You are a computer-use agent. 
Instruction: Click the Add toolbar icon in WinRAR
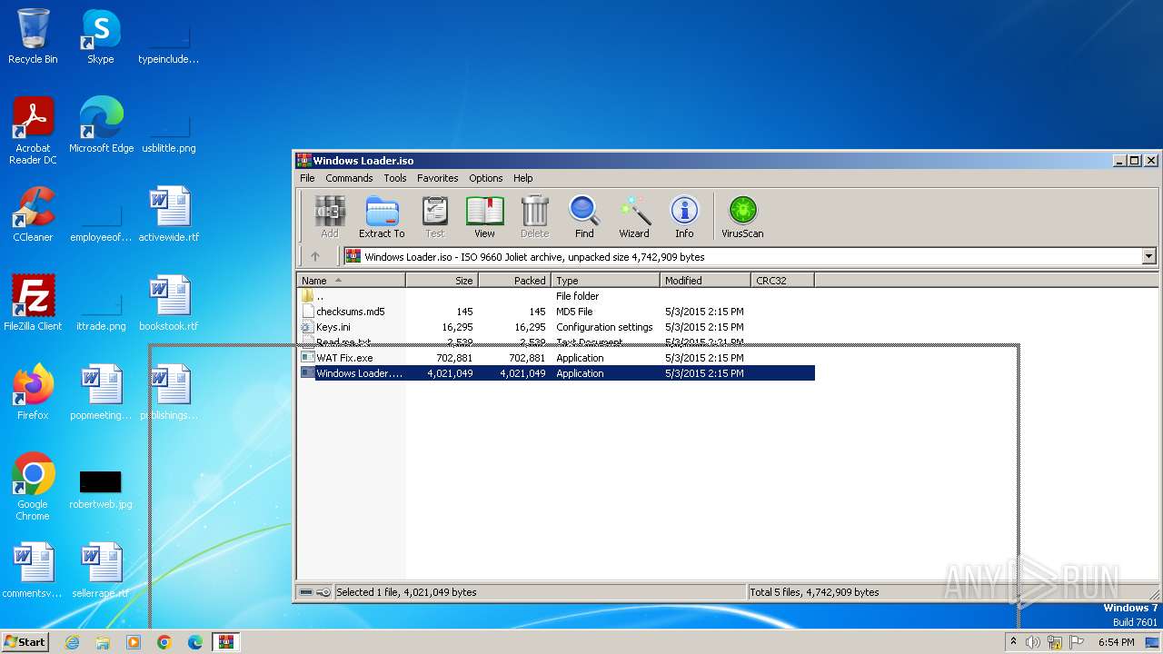329,217
